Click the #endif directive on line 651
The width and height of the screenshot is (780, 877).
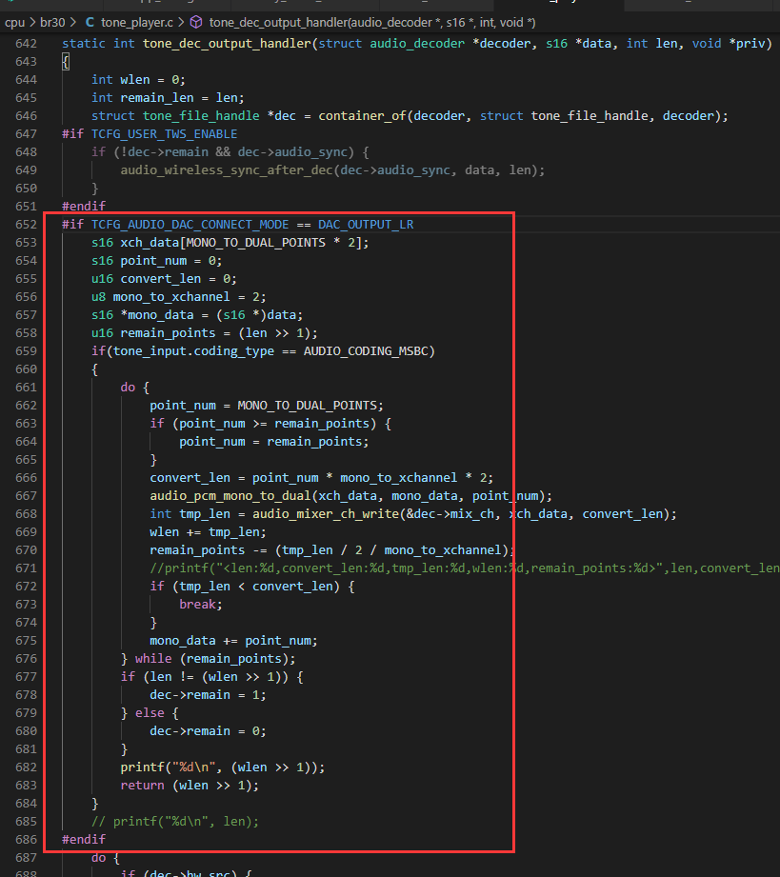(x=84, y=207)
